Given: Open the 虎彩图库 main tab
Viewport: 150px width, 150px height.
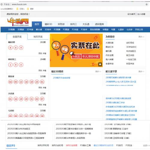Looking at the screenshot, I should (x=99, y=24).
